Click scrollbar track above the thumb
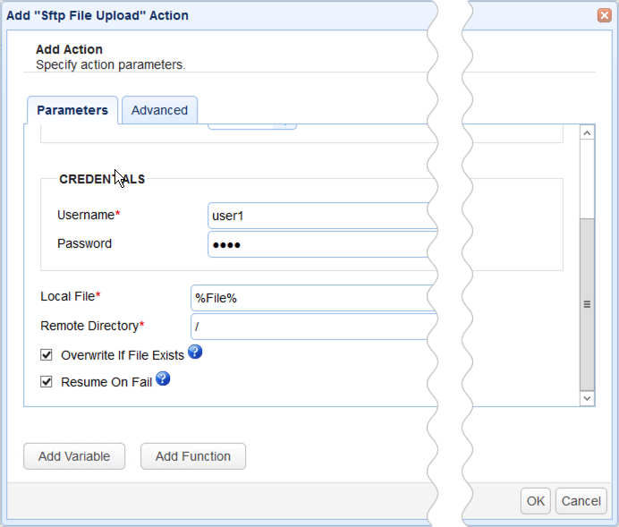Viewport: 619px width, 527px height. point(588,177)
